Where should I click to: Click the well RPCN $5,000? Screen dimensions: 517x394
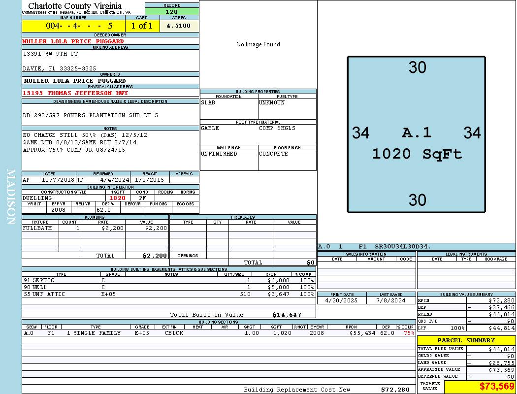(x=279, y=288)
